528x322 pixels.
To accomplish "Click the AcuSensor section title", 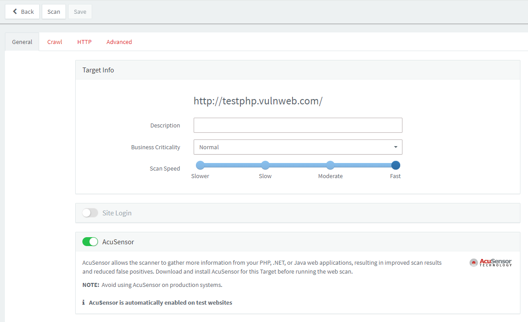I will pos(118,242).
